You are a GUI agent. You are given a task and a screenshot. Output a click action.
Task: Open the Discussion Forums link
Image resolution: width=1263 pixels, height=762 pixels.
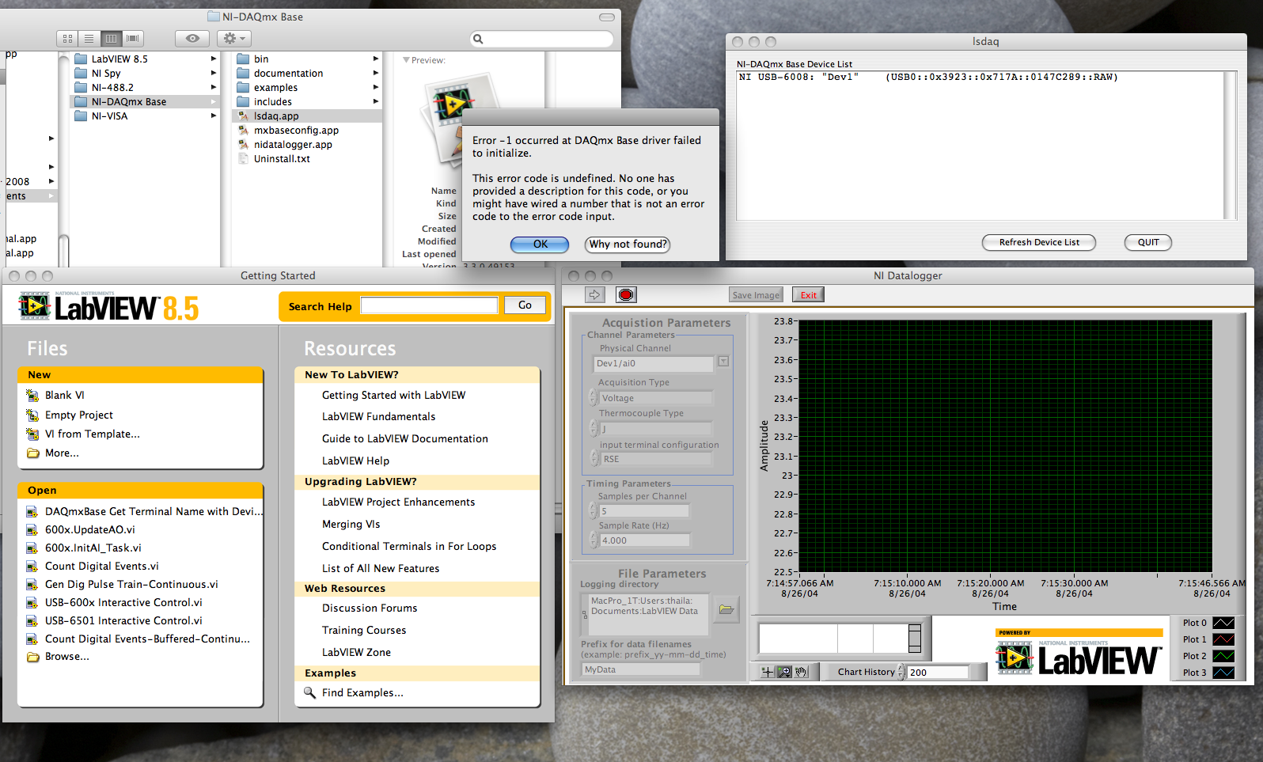coord(370,608)
